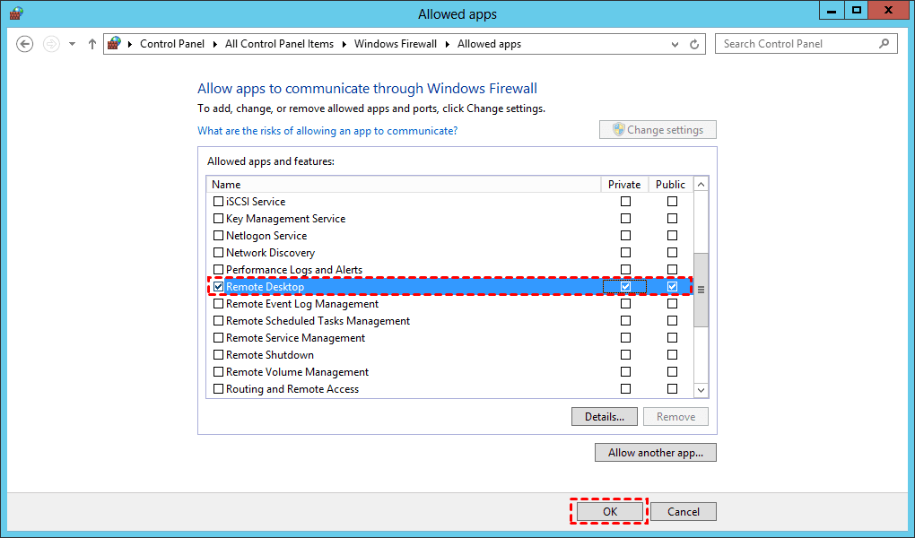This screenshot has width=915, height=538.
Task: Select Remote Volume Management row text
Action: coord(297,372)
